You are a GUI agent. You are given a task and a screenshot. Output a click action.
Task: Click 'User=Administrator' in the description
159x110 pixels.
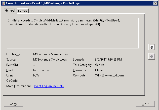point(21,24)
